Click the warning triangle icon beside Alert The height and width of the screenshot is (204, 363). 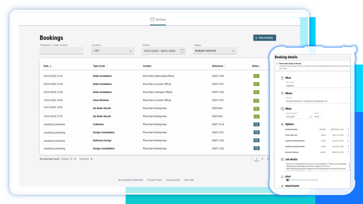pos(282,176)
